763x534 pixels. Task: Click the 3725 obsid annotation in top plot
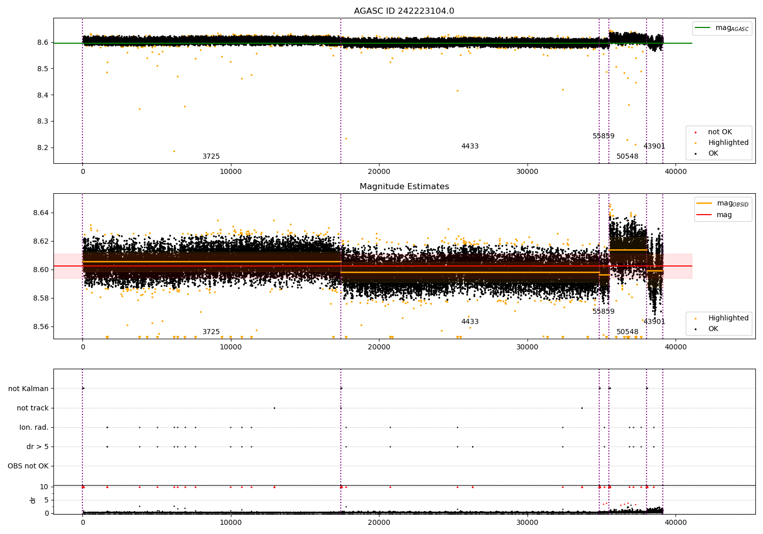211,157
